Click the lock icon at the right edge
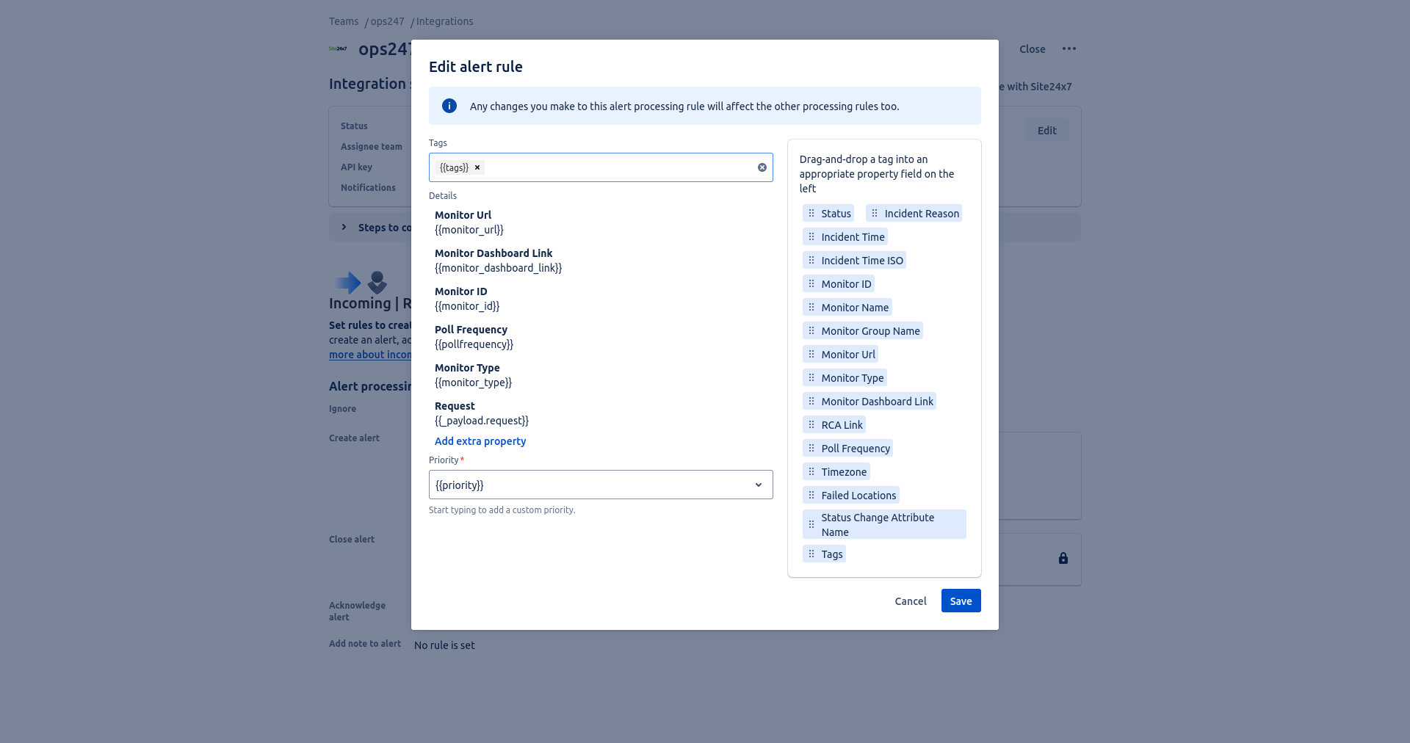The width and height of the screenshot is (1410, 743). [x=1063, y=559]
